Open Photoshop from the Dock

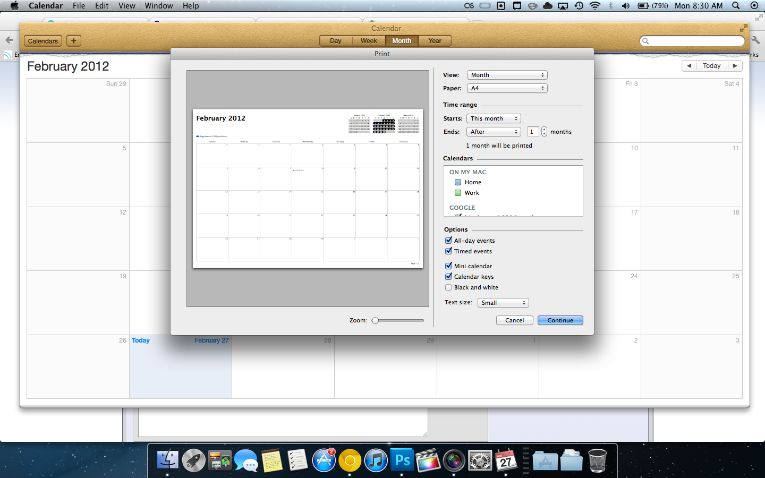[402, 460]
